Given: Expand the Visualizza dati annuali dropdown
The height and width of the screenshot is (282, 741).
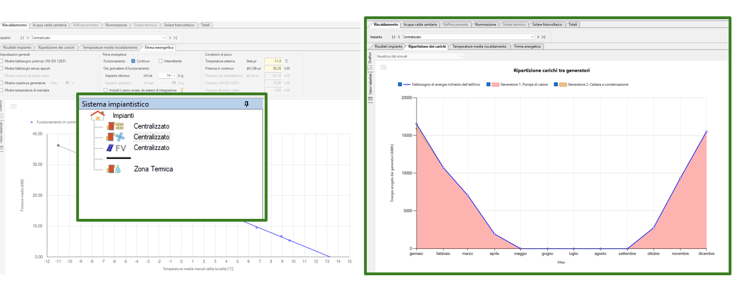Looking at the screenshot, I should [461, 56].
